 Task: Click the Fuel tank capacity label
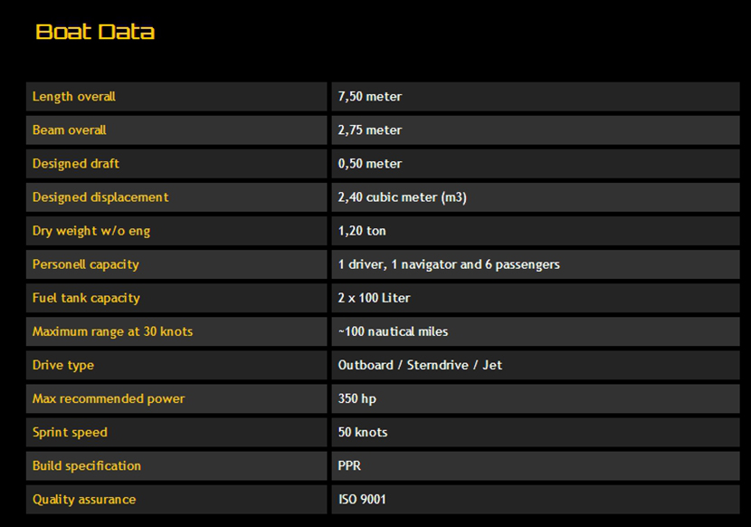(86, 298)
